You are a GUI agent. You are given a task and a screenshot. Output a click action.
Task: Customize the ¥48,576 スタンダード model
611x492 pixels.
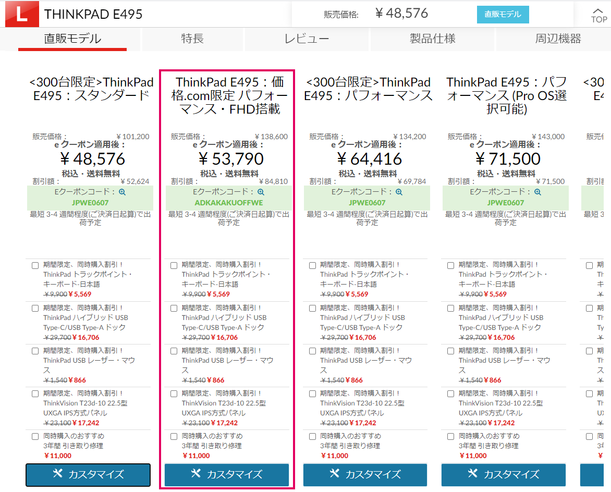[88, 475]
